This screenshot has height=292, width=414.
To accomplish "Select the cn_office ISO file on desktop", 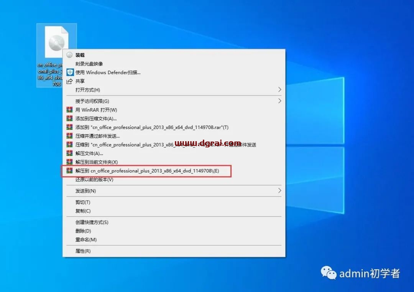I will tap(56, 55).
